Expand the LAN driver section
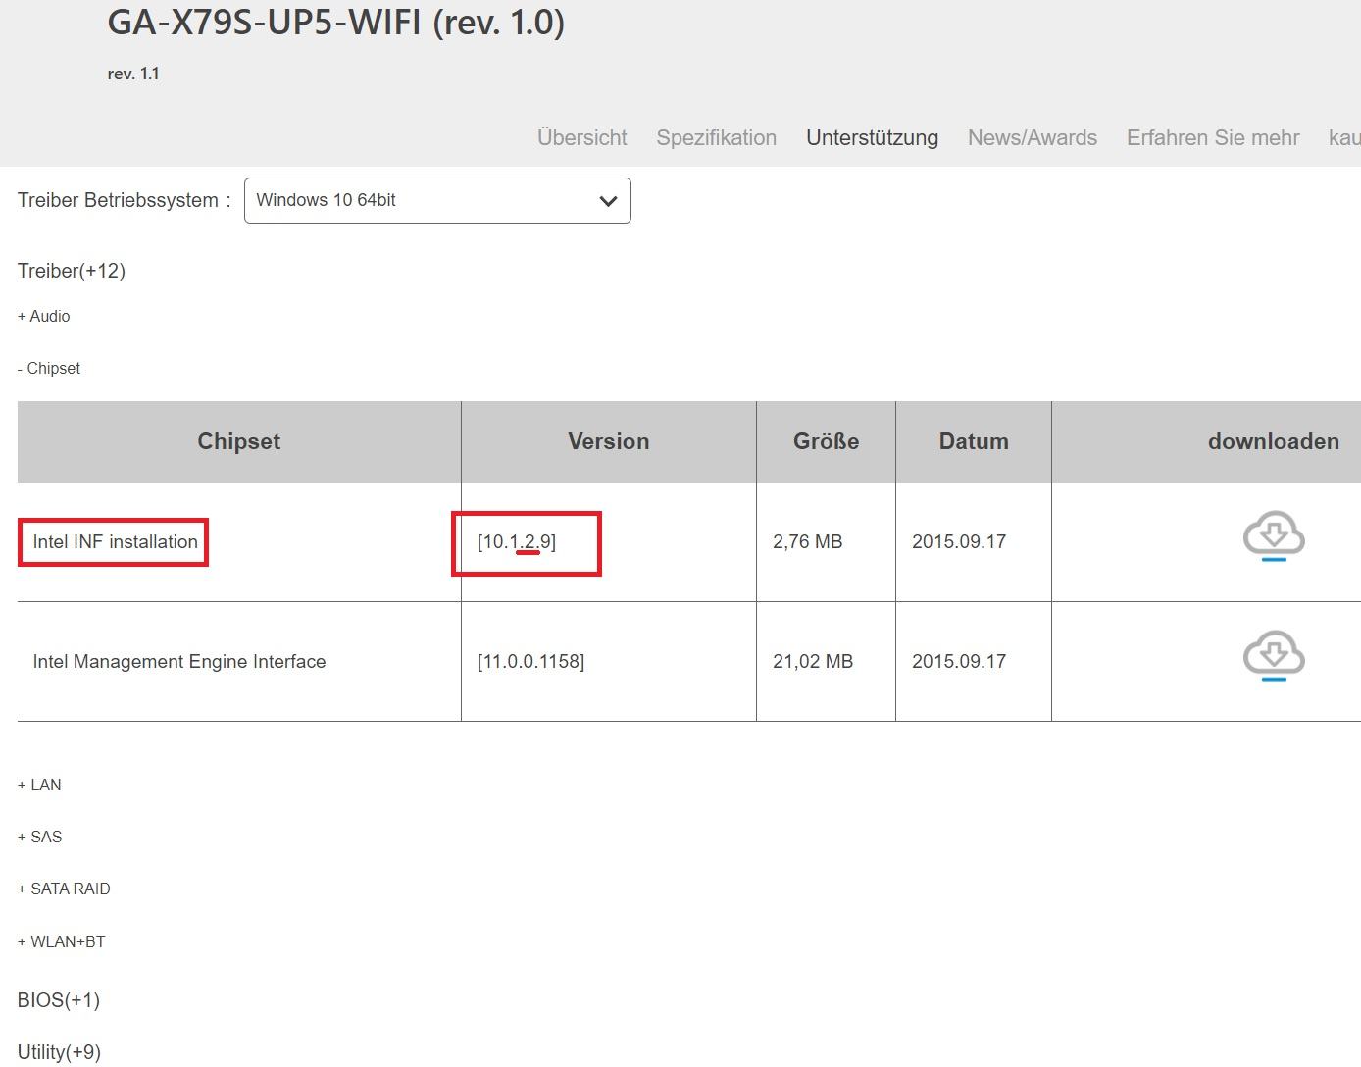1361x1067 pixels. tap(39, 785)
